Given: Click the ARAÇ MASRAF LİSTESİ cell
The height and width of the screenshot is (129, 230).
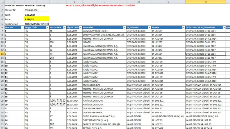Looking at the screenshot, I should click(x=37, y=24).
